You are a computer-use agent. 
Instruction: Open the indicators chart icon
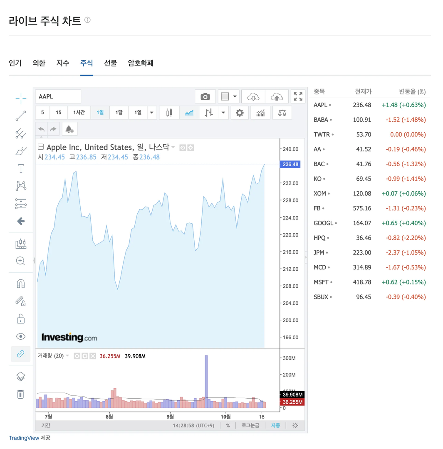[260, 113]
